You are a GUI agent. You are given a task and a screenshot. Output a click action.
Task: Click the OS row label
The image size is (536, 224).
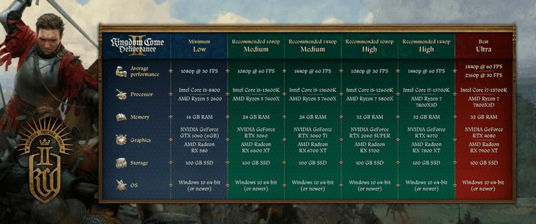point(134,185)
